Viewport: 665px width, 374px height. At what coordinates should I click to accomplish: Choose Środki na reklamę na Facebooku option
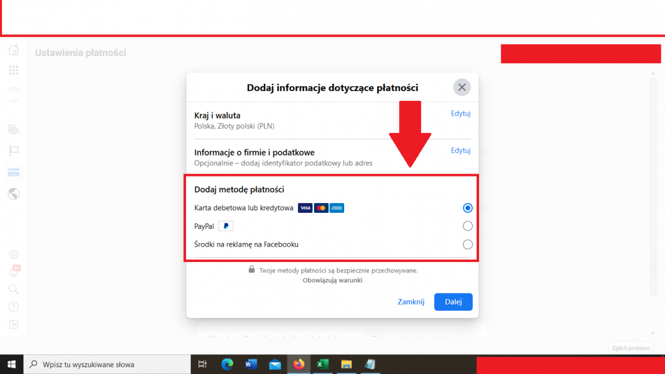coord(467,244)
